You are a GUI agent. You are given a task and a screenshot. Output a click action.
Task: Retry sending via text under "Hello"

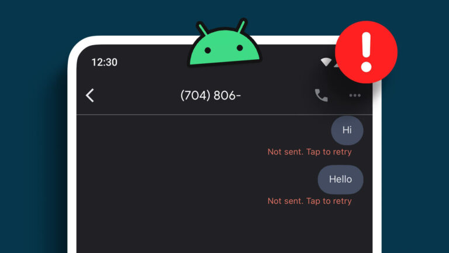click(x=309, y=201)
